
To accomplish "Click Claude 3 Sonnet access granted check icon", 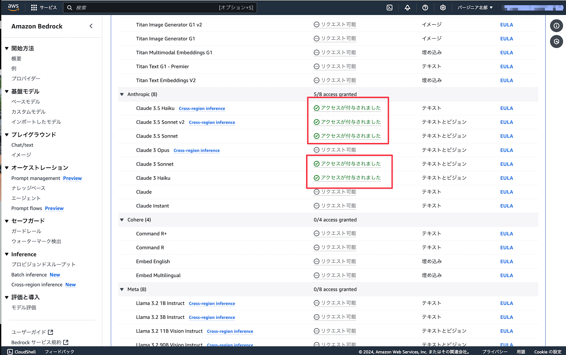I will tap(317, 164).
